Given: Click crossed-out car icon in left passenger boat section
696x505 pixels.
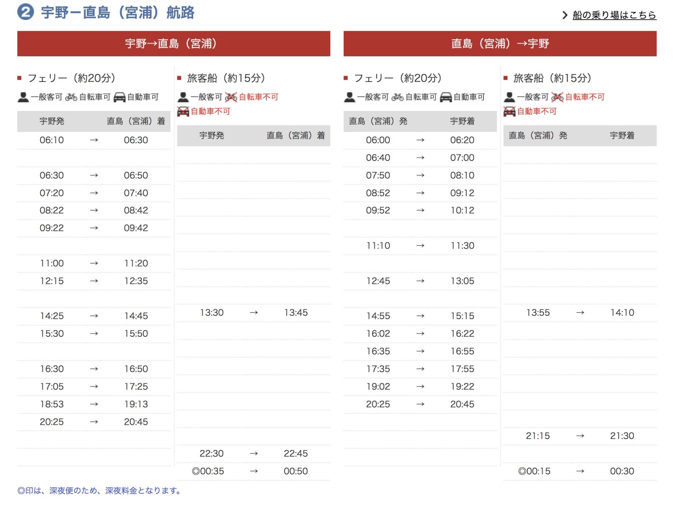Looking at the screenshot, I should coord(183,112).
